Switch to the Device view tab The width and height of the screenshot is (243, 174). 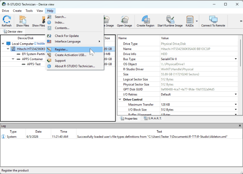click(x=13, y=32)
